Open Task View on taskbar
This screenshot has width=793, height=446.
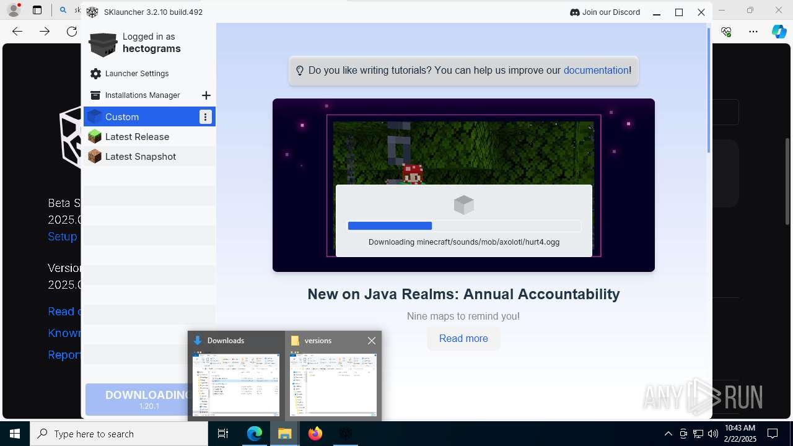pyautogui.click(x=223, y=434)
